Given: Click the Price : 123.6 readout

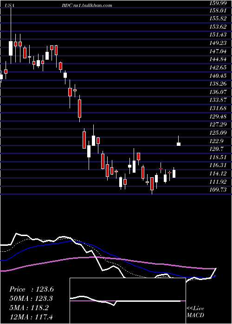Looking at the screenshot, I should click(x=32, y=289).
